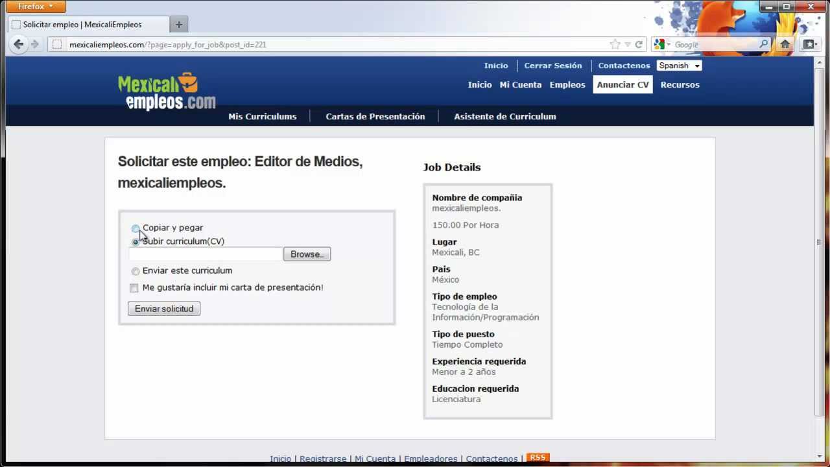Open the Mis Curriculums submenu item
The height and width of the screenshot is (467, 830).
(262, 117)
